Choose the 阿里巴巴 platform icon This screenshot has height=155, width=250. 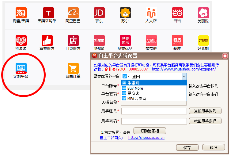pos(73,13)
